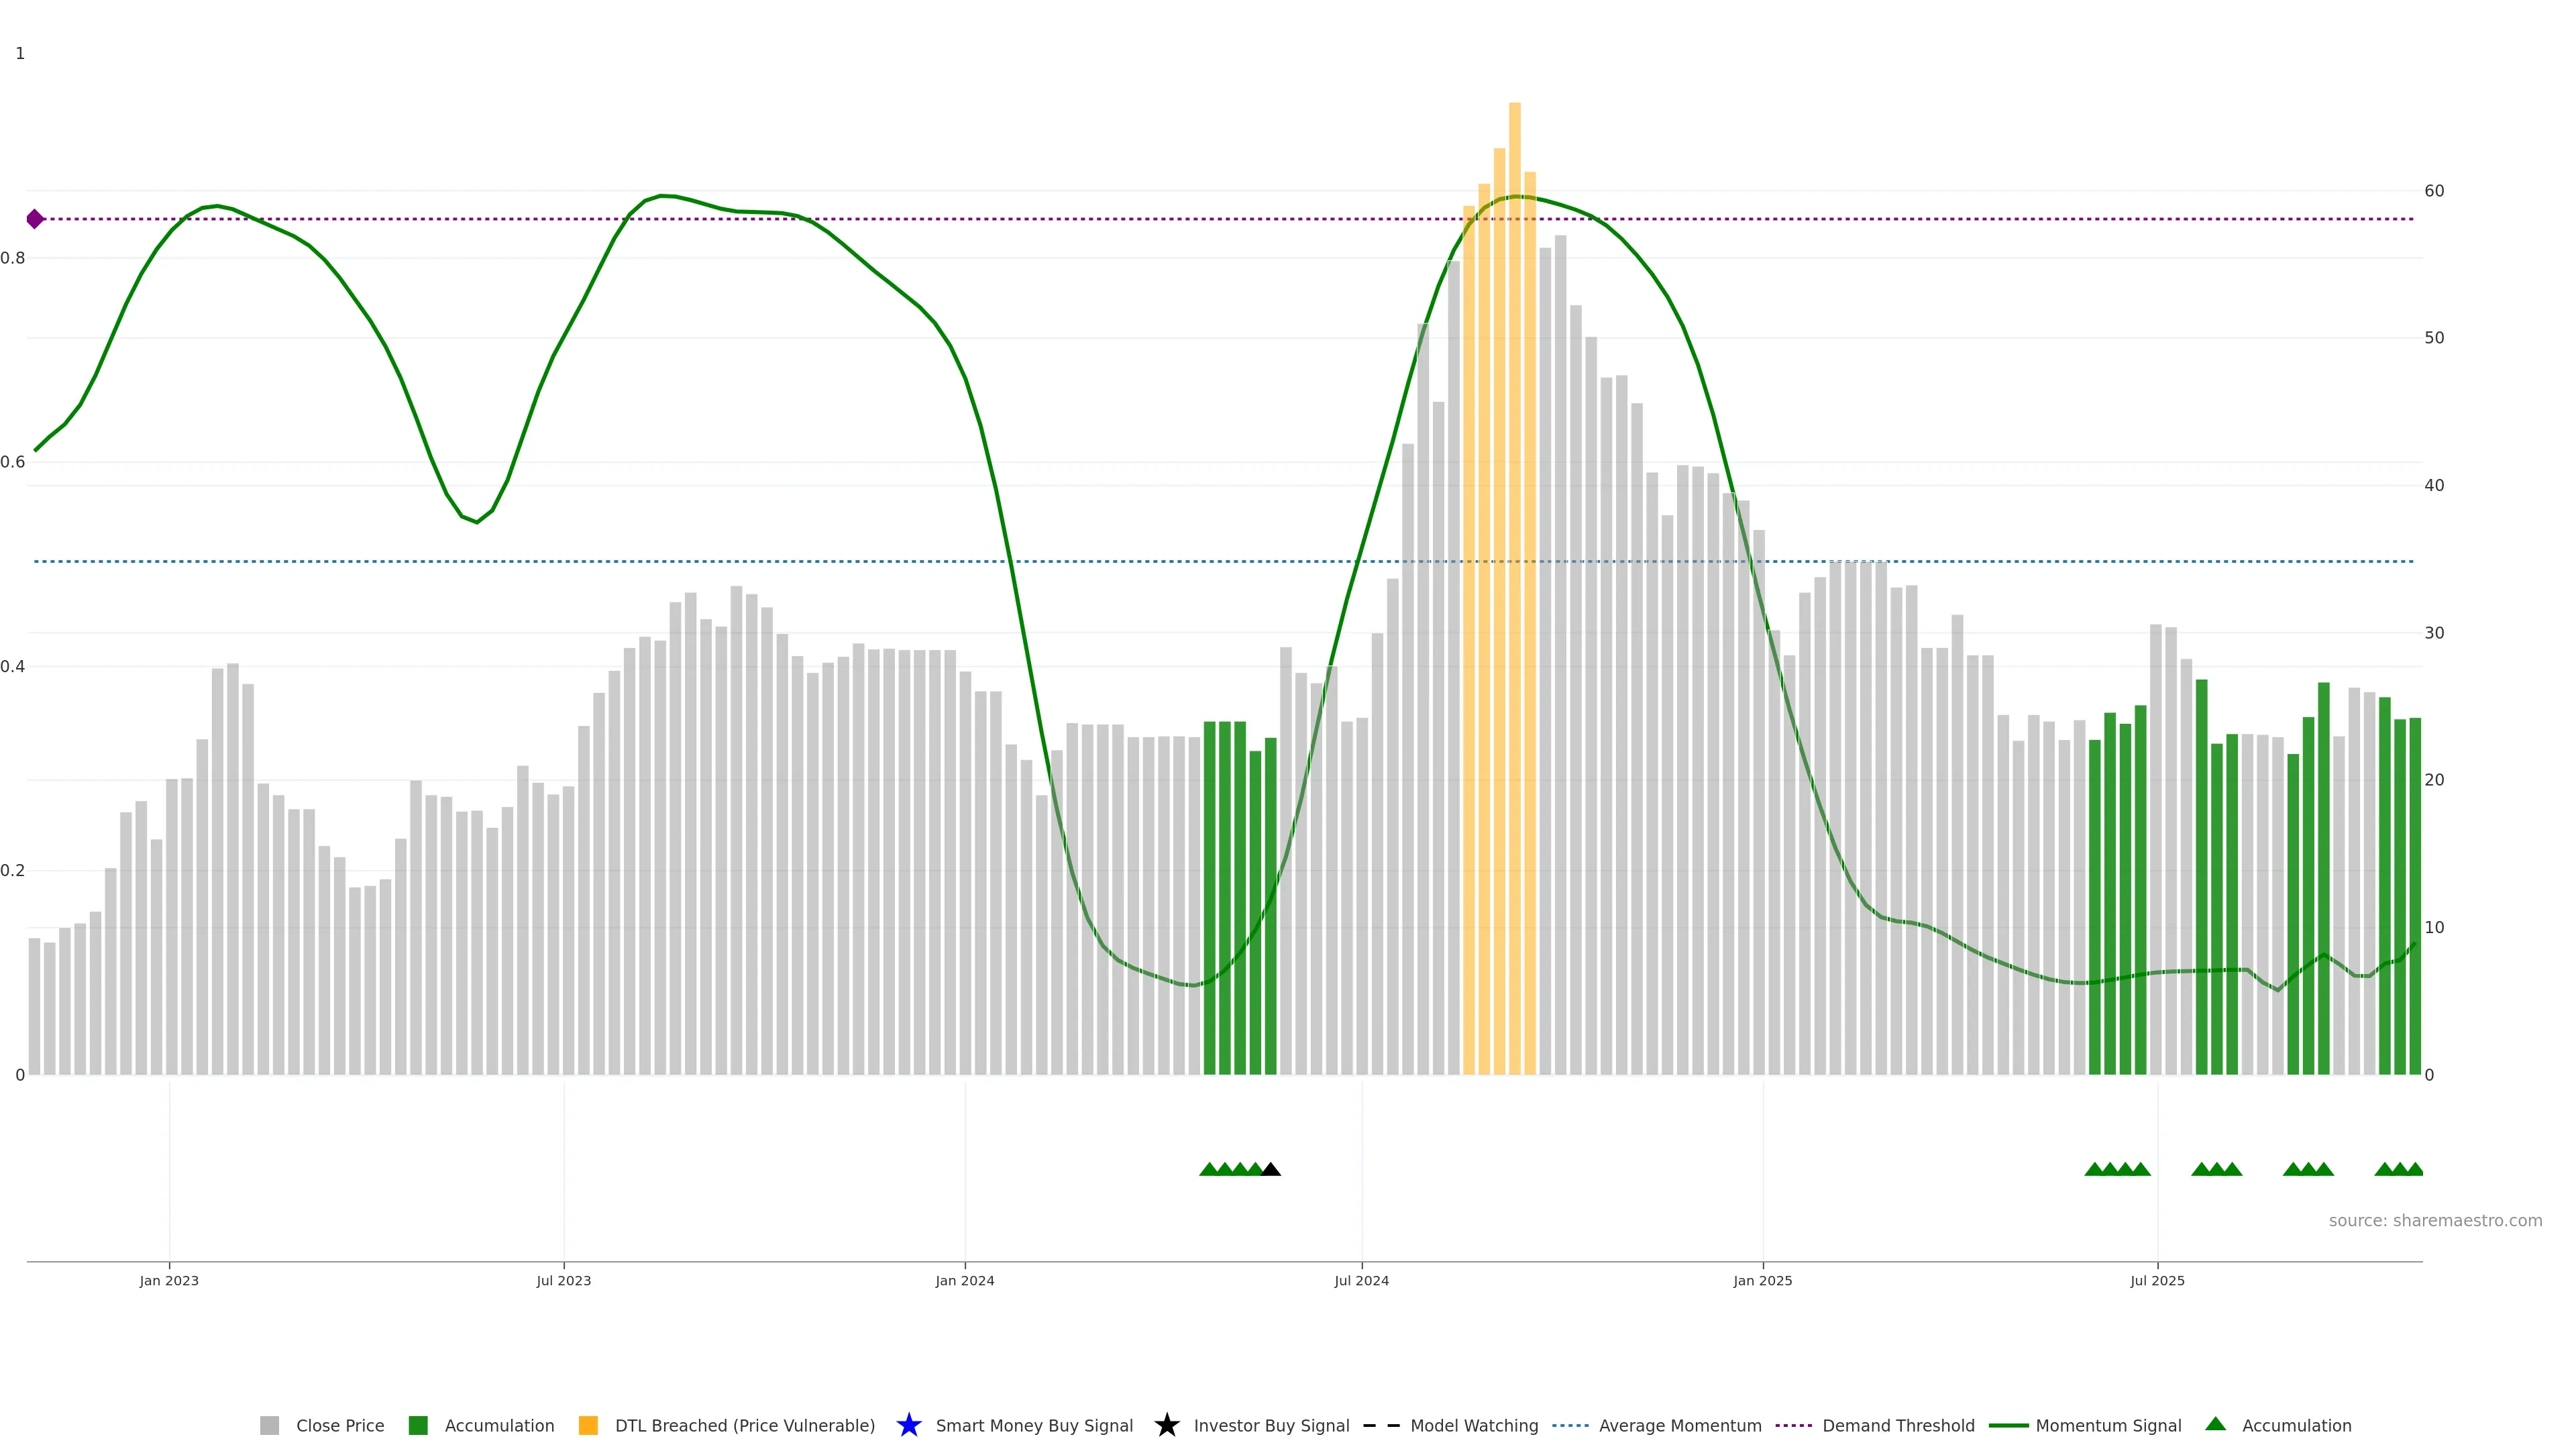Toggle Average Momentum series in legend

pyautogui.click(x=1680, y=1426)
